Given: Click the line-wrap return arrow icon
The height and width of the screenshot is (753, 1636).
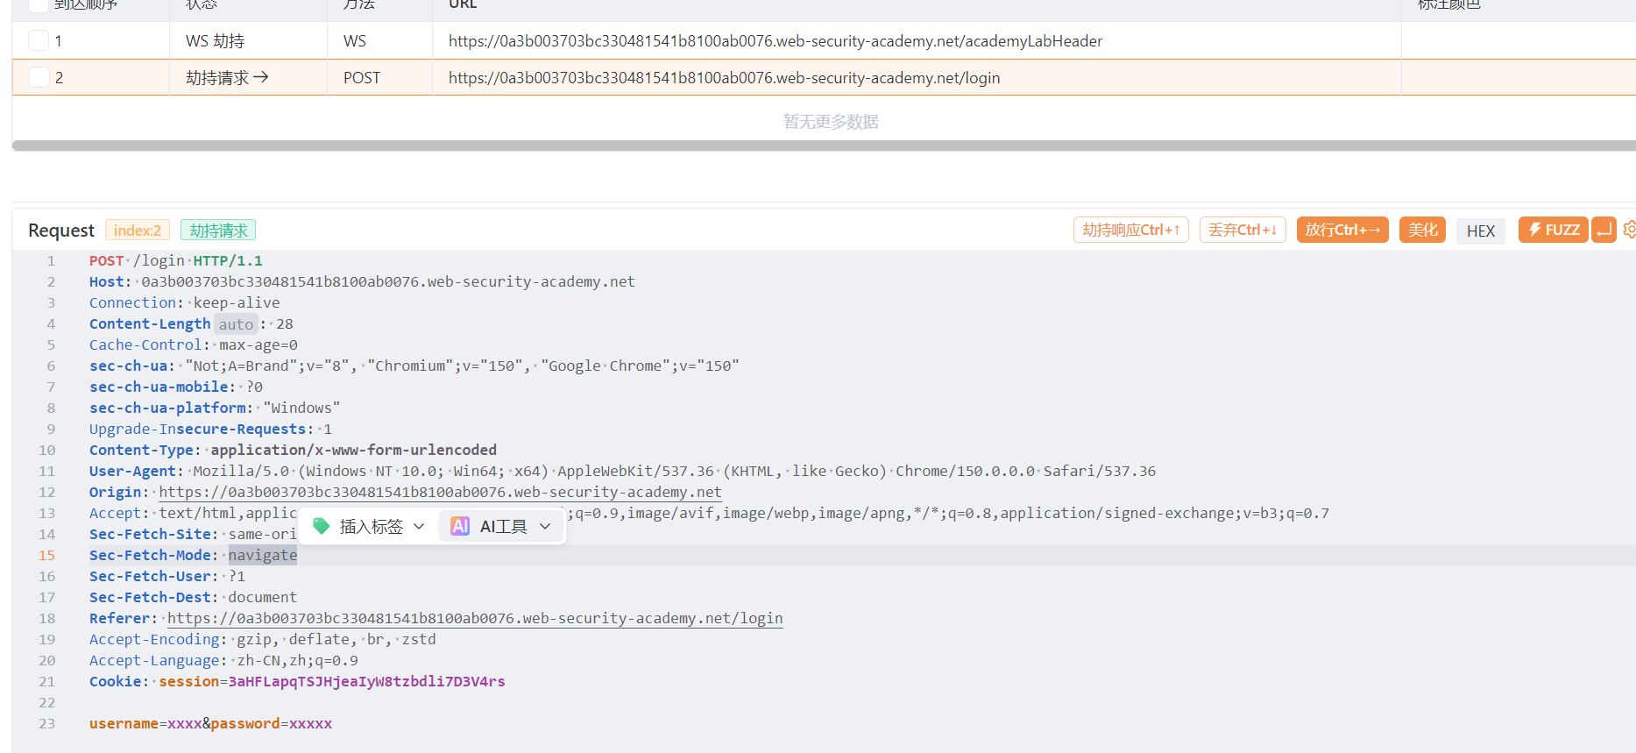Looking at the screenshot, I should [x=1604, y=230].
